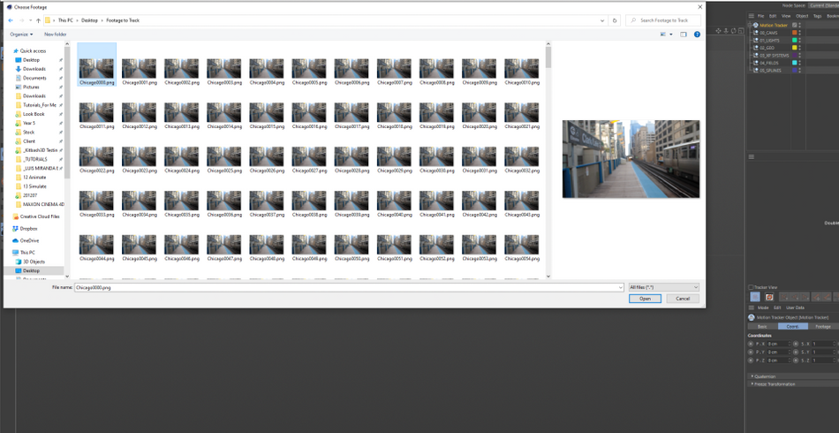This screenshot has width=839, height=433.
Task: Click Desktop in the address breadcrumb
Action: pyautogui.click(x=89, y=20)
